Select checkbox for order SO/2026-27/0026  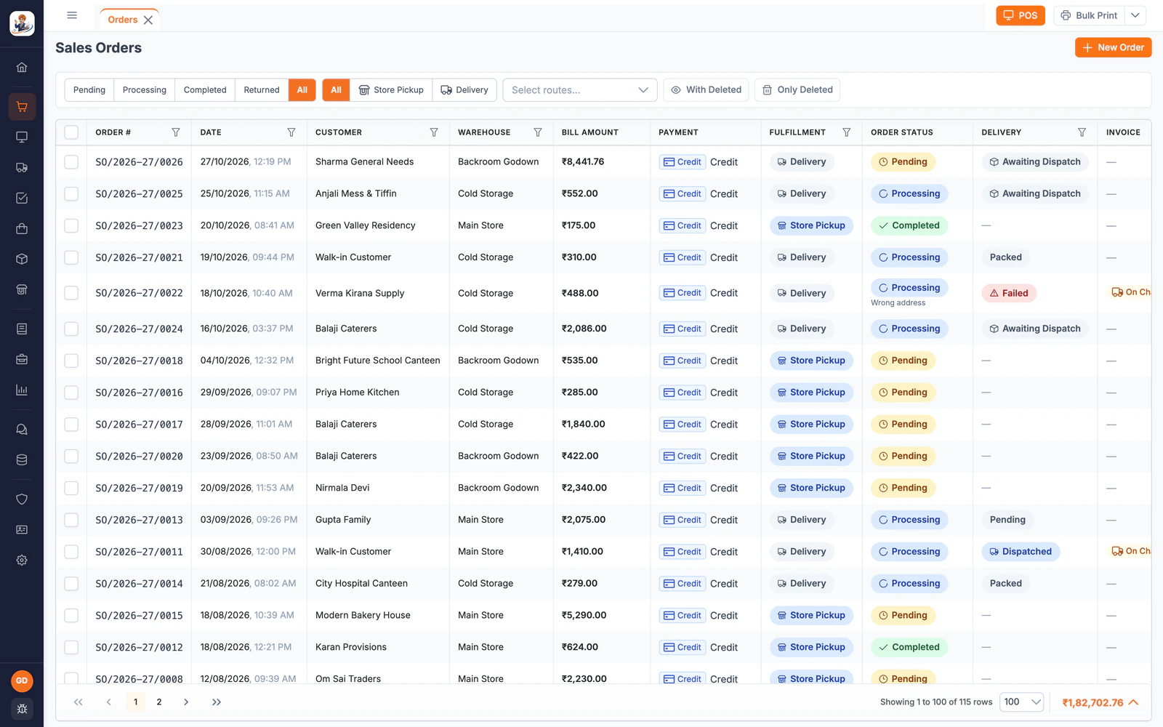71,162
